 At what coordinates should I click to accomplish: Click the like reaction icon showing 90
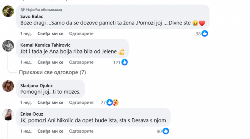point(166,131)
